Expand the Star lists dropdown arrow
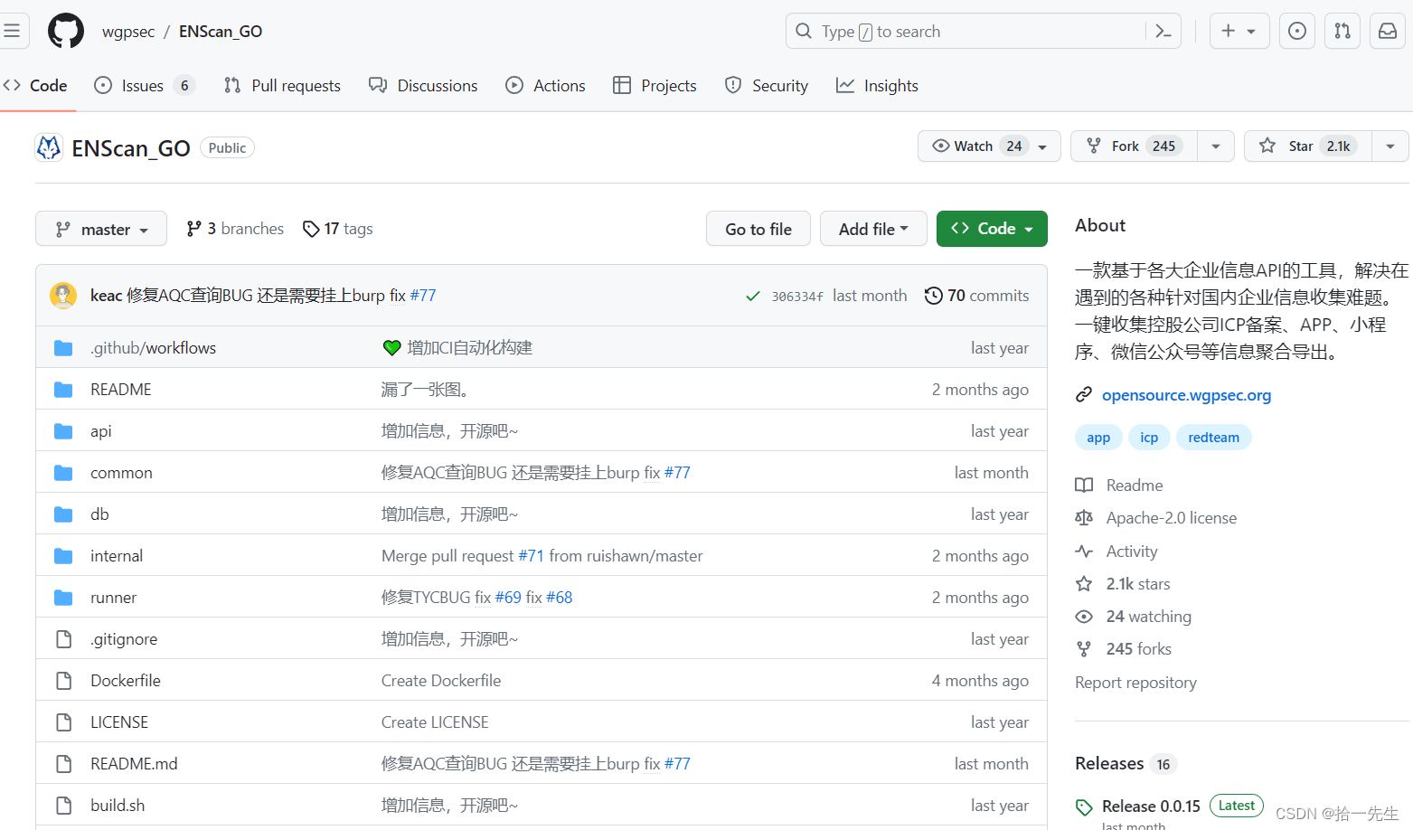This screenshot has height=830, width=1413. 1390,146
